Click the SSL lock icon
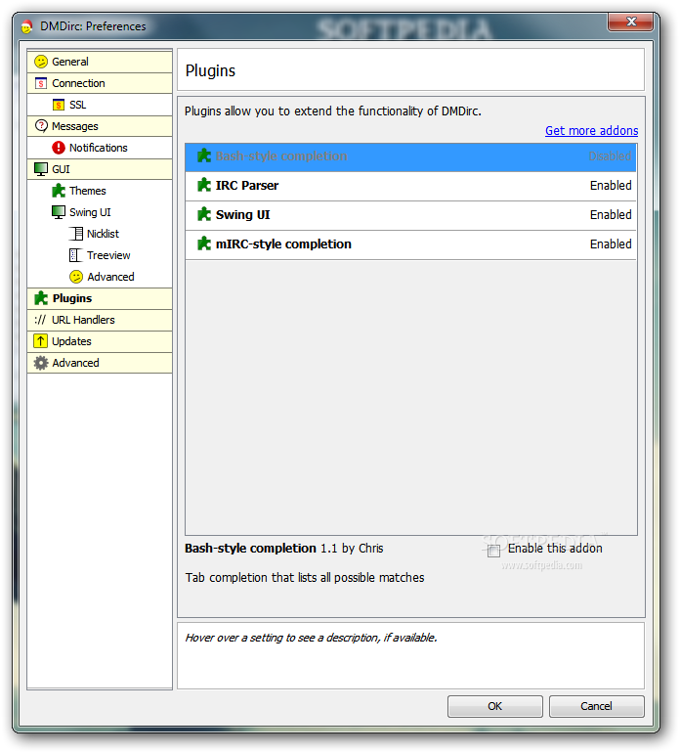Screen dimensions: 680x753 59,105
